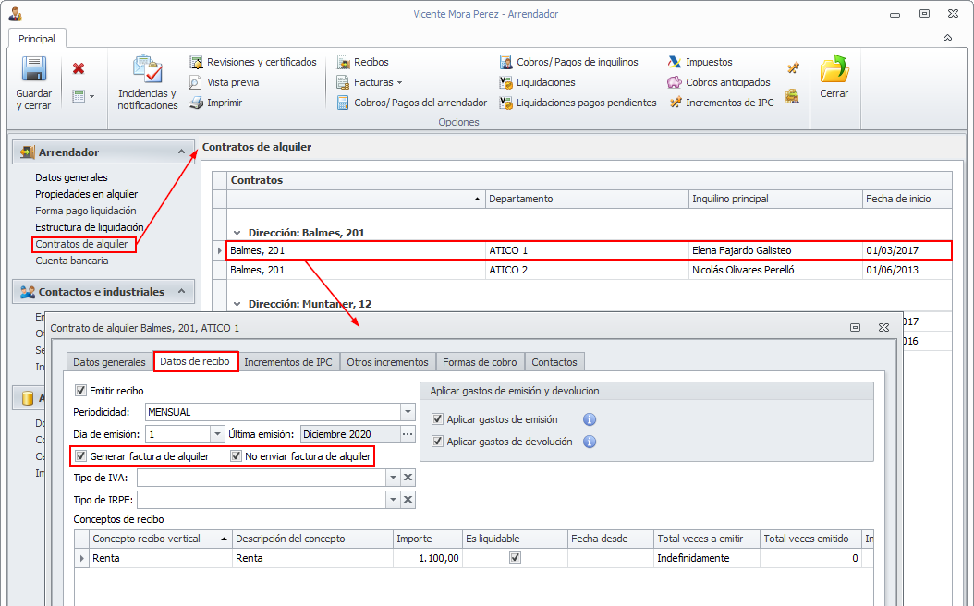This screenshot has width=974, height=606.
Task: Click info icon beside gastos de devolución
Action: (x=590, y=442)
